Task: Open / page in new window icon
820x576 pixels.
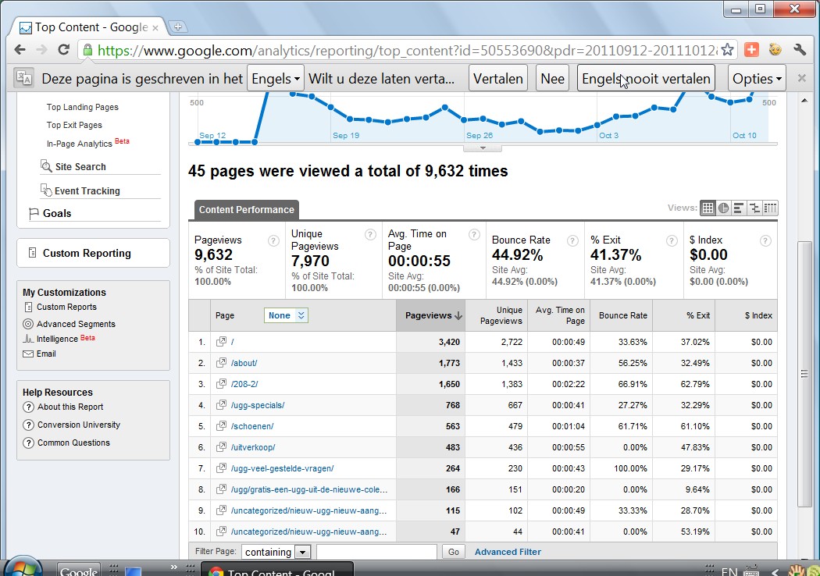Action: [x=221, y=341]
